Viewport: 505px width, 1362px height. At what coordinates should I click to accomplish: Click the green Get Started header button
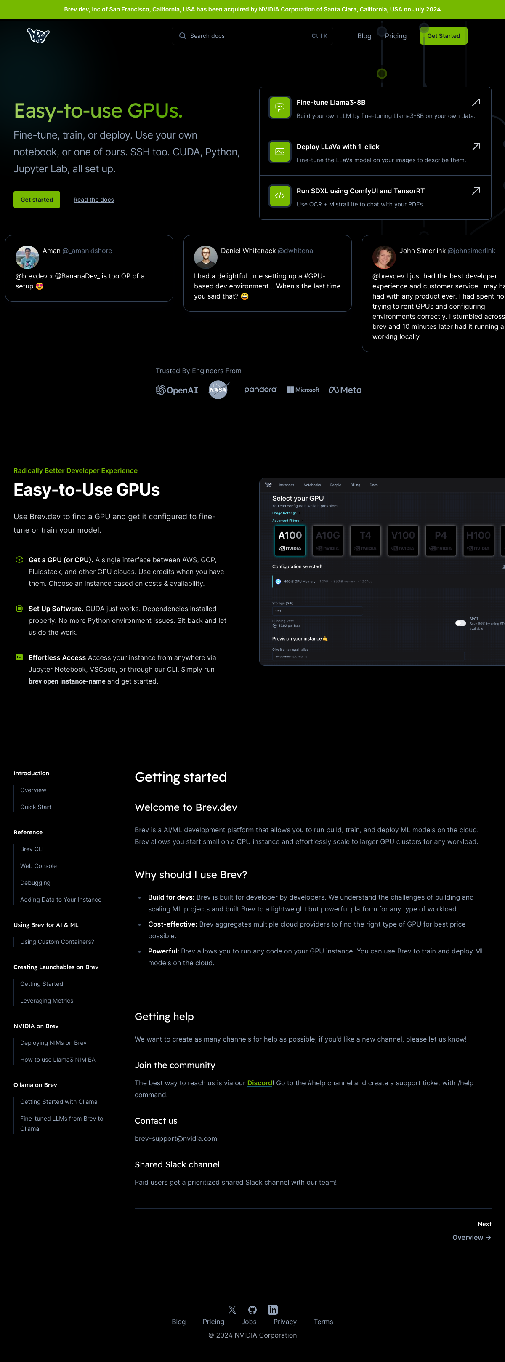pyautogui.click(x=443, y=36)
